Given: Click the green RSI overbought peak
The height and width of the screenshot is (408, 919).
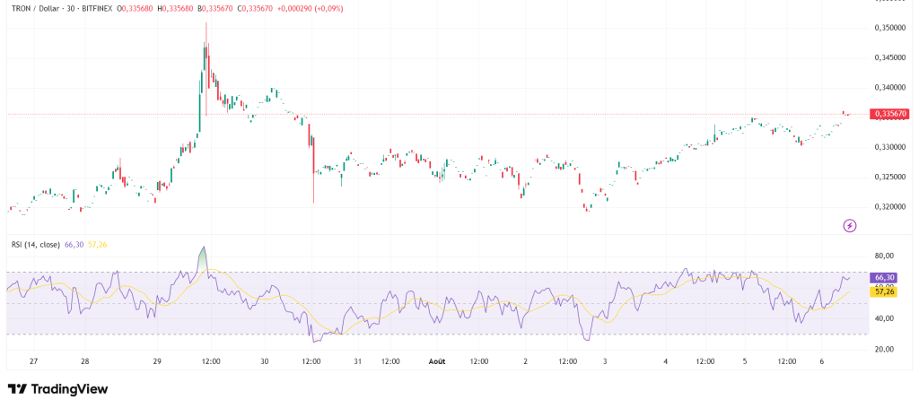Looking at the screenshot, I should 203,259.
